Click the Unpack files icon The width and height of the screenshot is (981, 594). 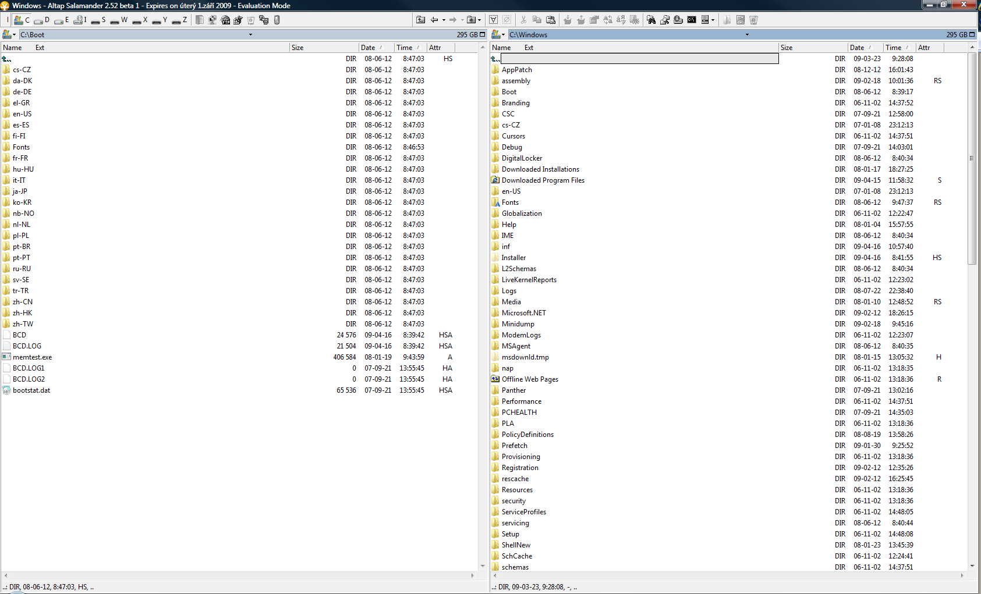[581, 20]
